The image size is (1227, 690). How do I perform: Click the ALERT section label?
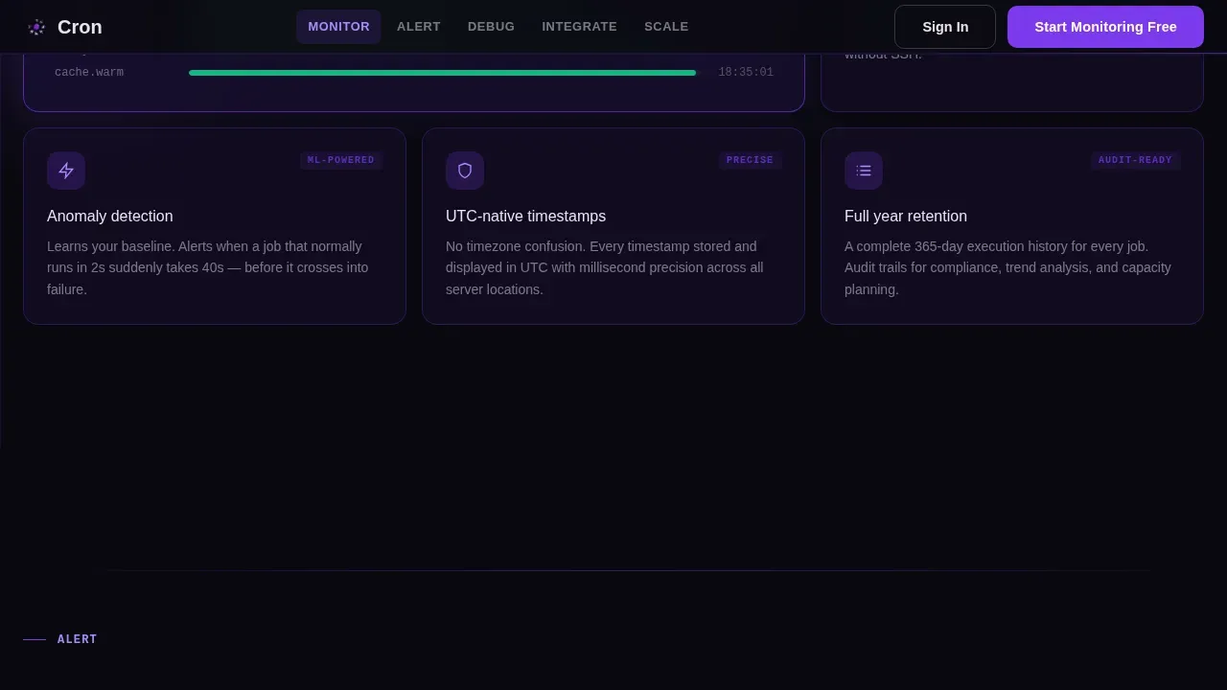[x=78, y=639]
